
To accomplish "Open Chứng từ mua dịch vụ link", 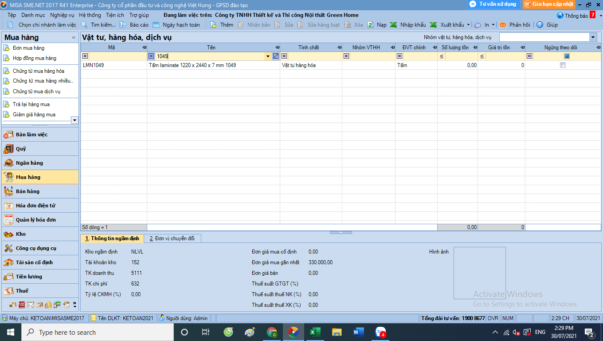I will pos(36,91).
